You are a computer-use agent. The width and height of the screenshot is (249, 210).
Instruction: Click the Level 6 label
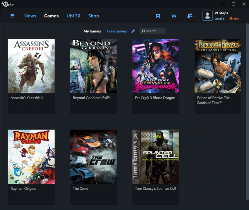click(x=219, y=19)
